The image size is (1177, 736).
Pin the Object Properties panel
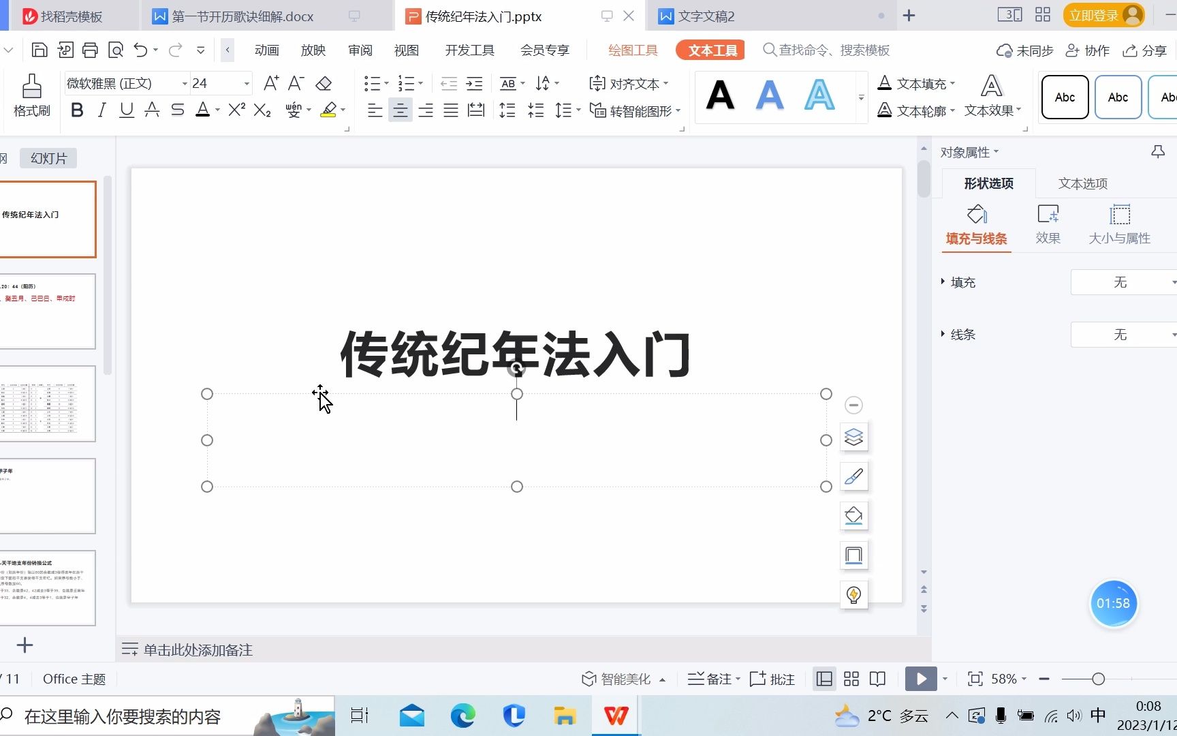[1157, 152]
